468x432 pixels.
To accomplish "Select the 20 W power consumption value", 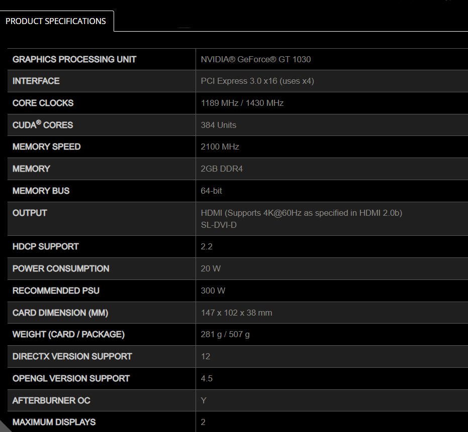I will coord(211,269).
